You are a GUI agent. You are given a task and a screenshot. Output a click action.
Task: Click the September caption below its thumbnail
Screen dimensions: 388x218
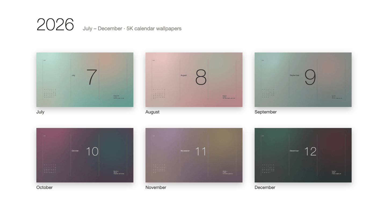pyautogui.click(x=266, y=112)
